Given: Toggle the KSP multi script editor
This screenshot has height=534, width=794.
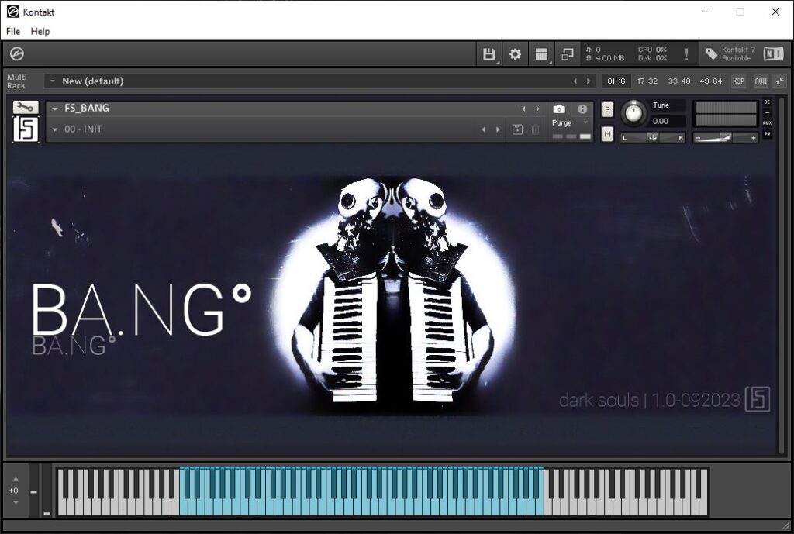Looking at the screenshot, I should tap(738, 81).
